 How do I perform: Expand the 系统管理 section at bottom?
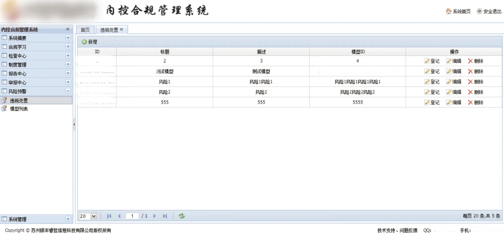click(x=68, y=219)
